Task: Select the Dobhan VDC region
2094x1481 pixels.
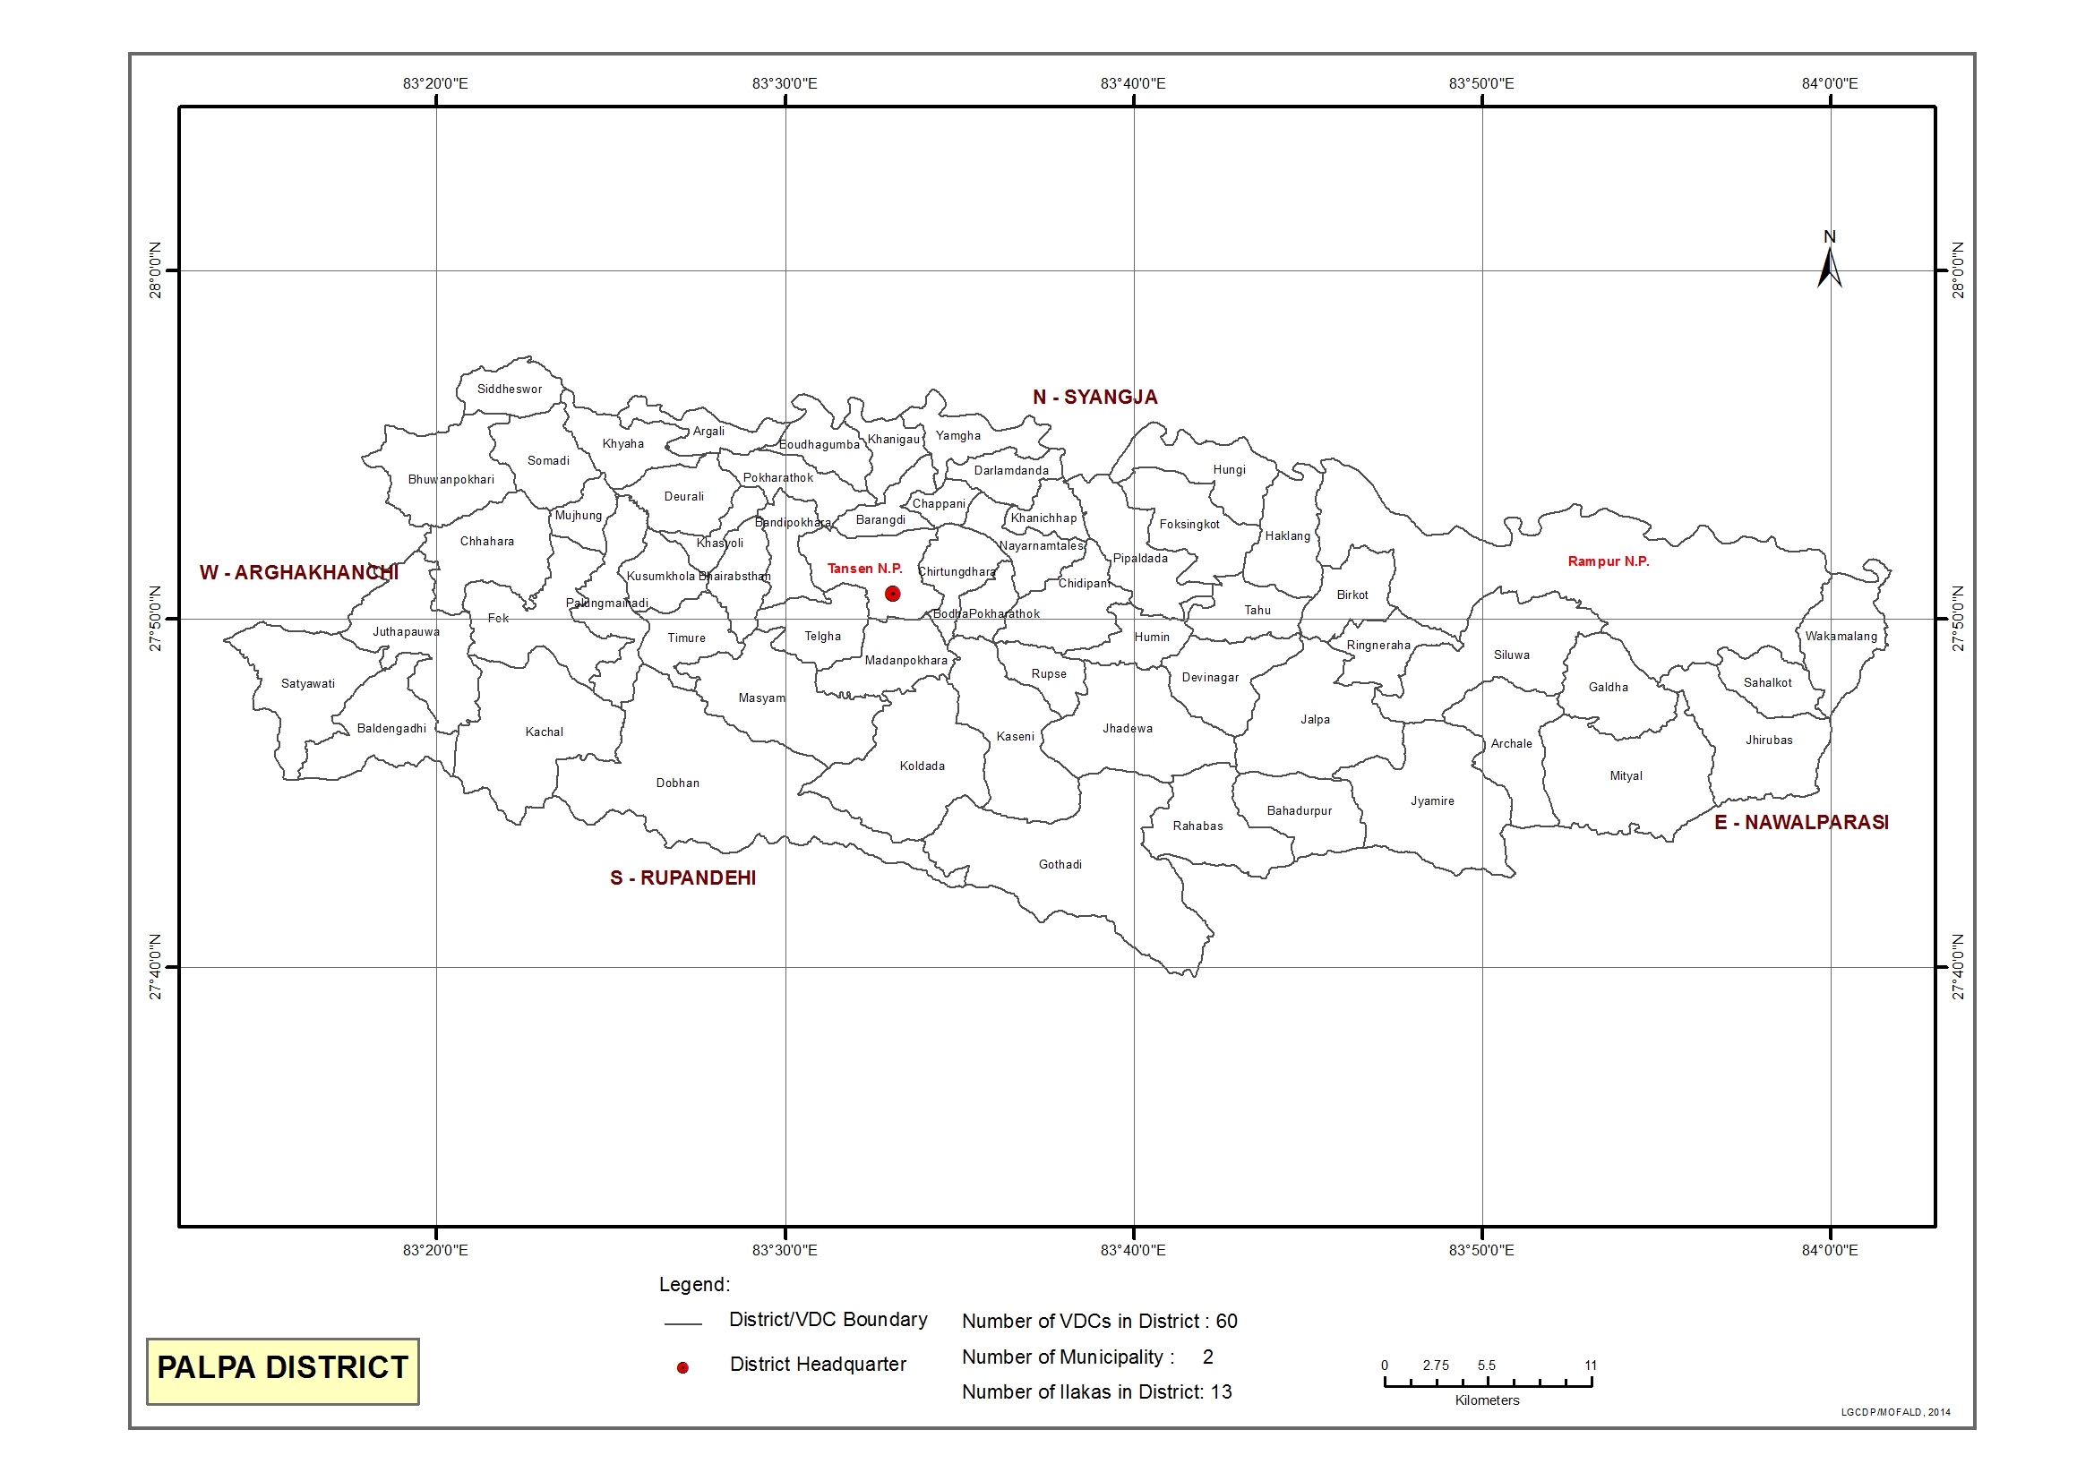Action: pos(678,783)
